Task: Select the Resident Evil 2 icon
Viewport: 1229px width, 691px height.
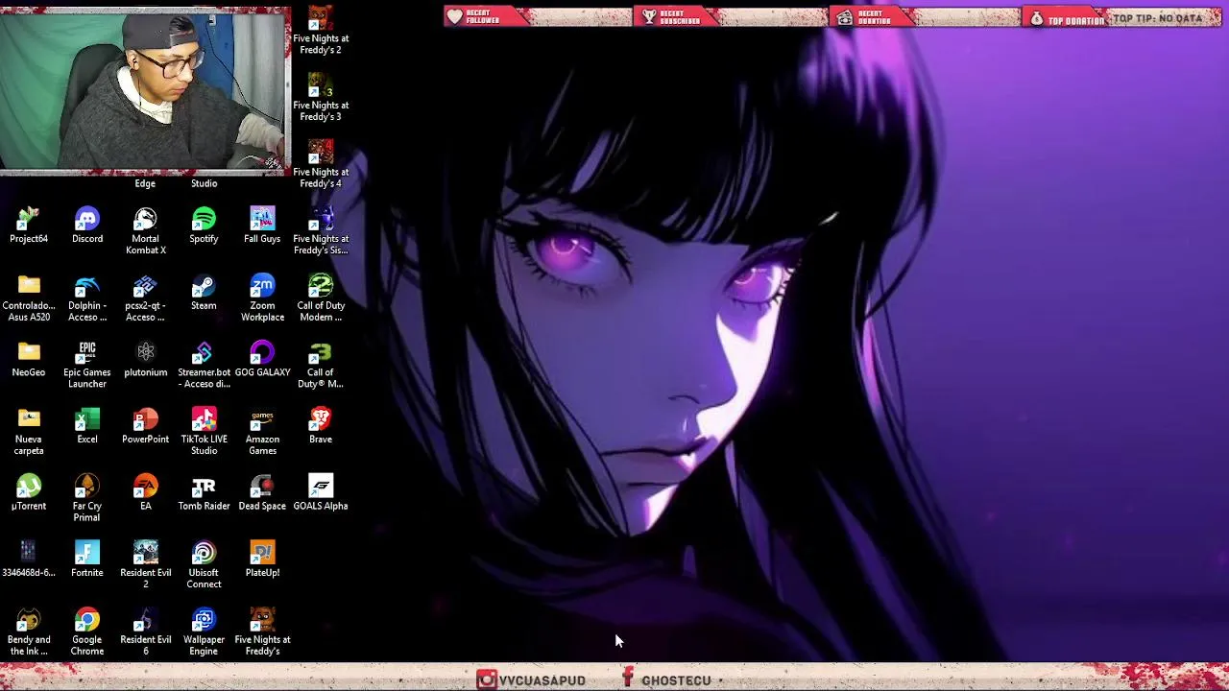Action: 146,565
